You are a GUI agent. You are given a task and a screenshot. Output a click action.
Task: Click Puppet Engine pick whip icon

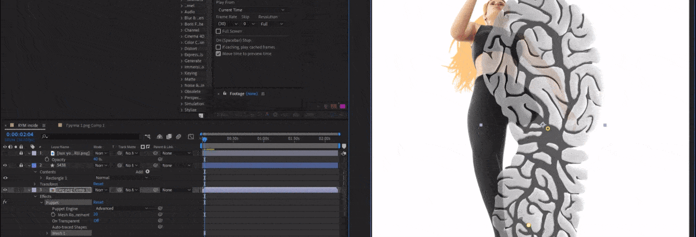click(160, 208)
